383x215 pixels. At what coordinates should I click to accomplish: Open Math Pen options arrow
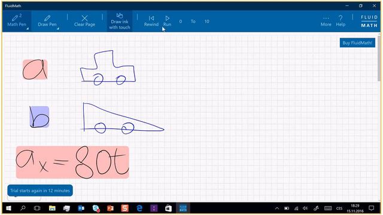(x=28, y=29)
